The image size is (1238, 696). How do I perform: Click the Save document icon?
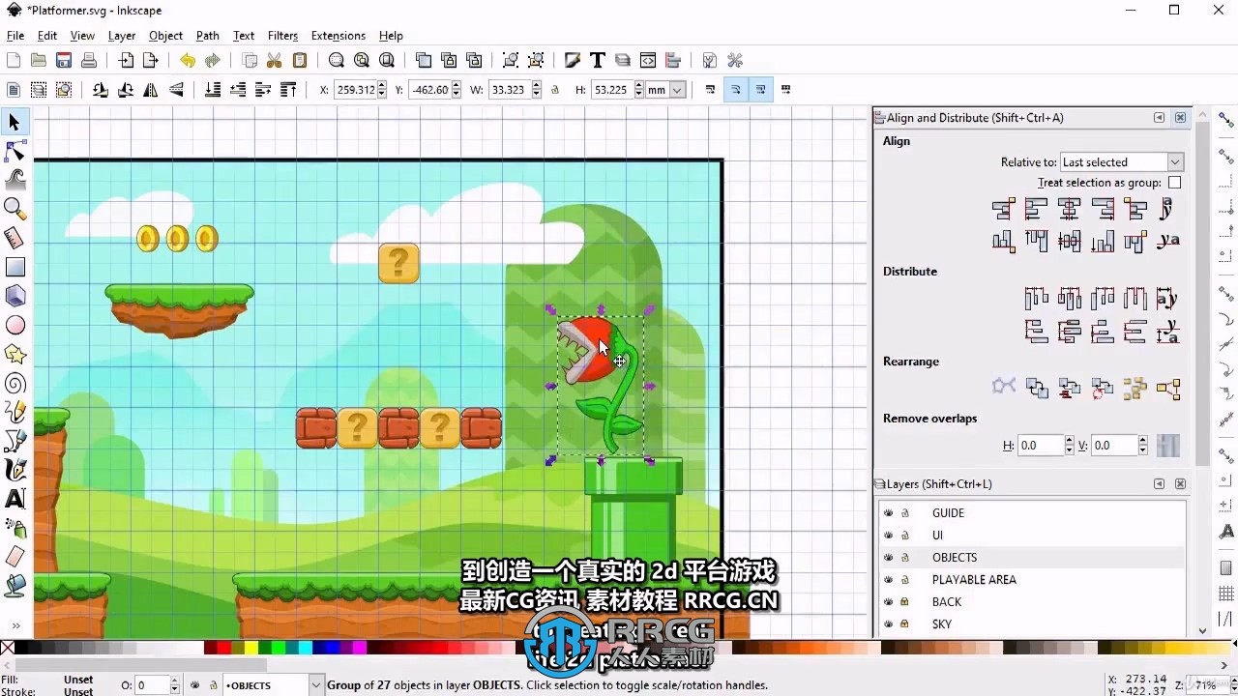[x=64, y=60]
